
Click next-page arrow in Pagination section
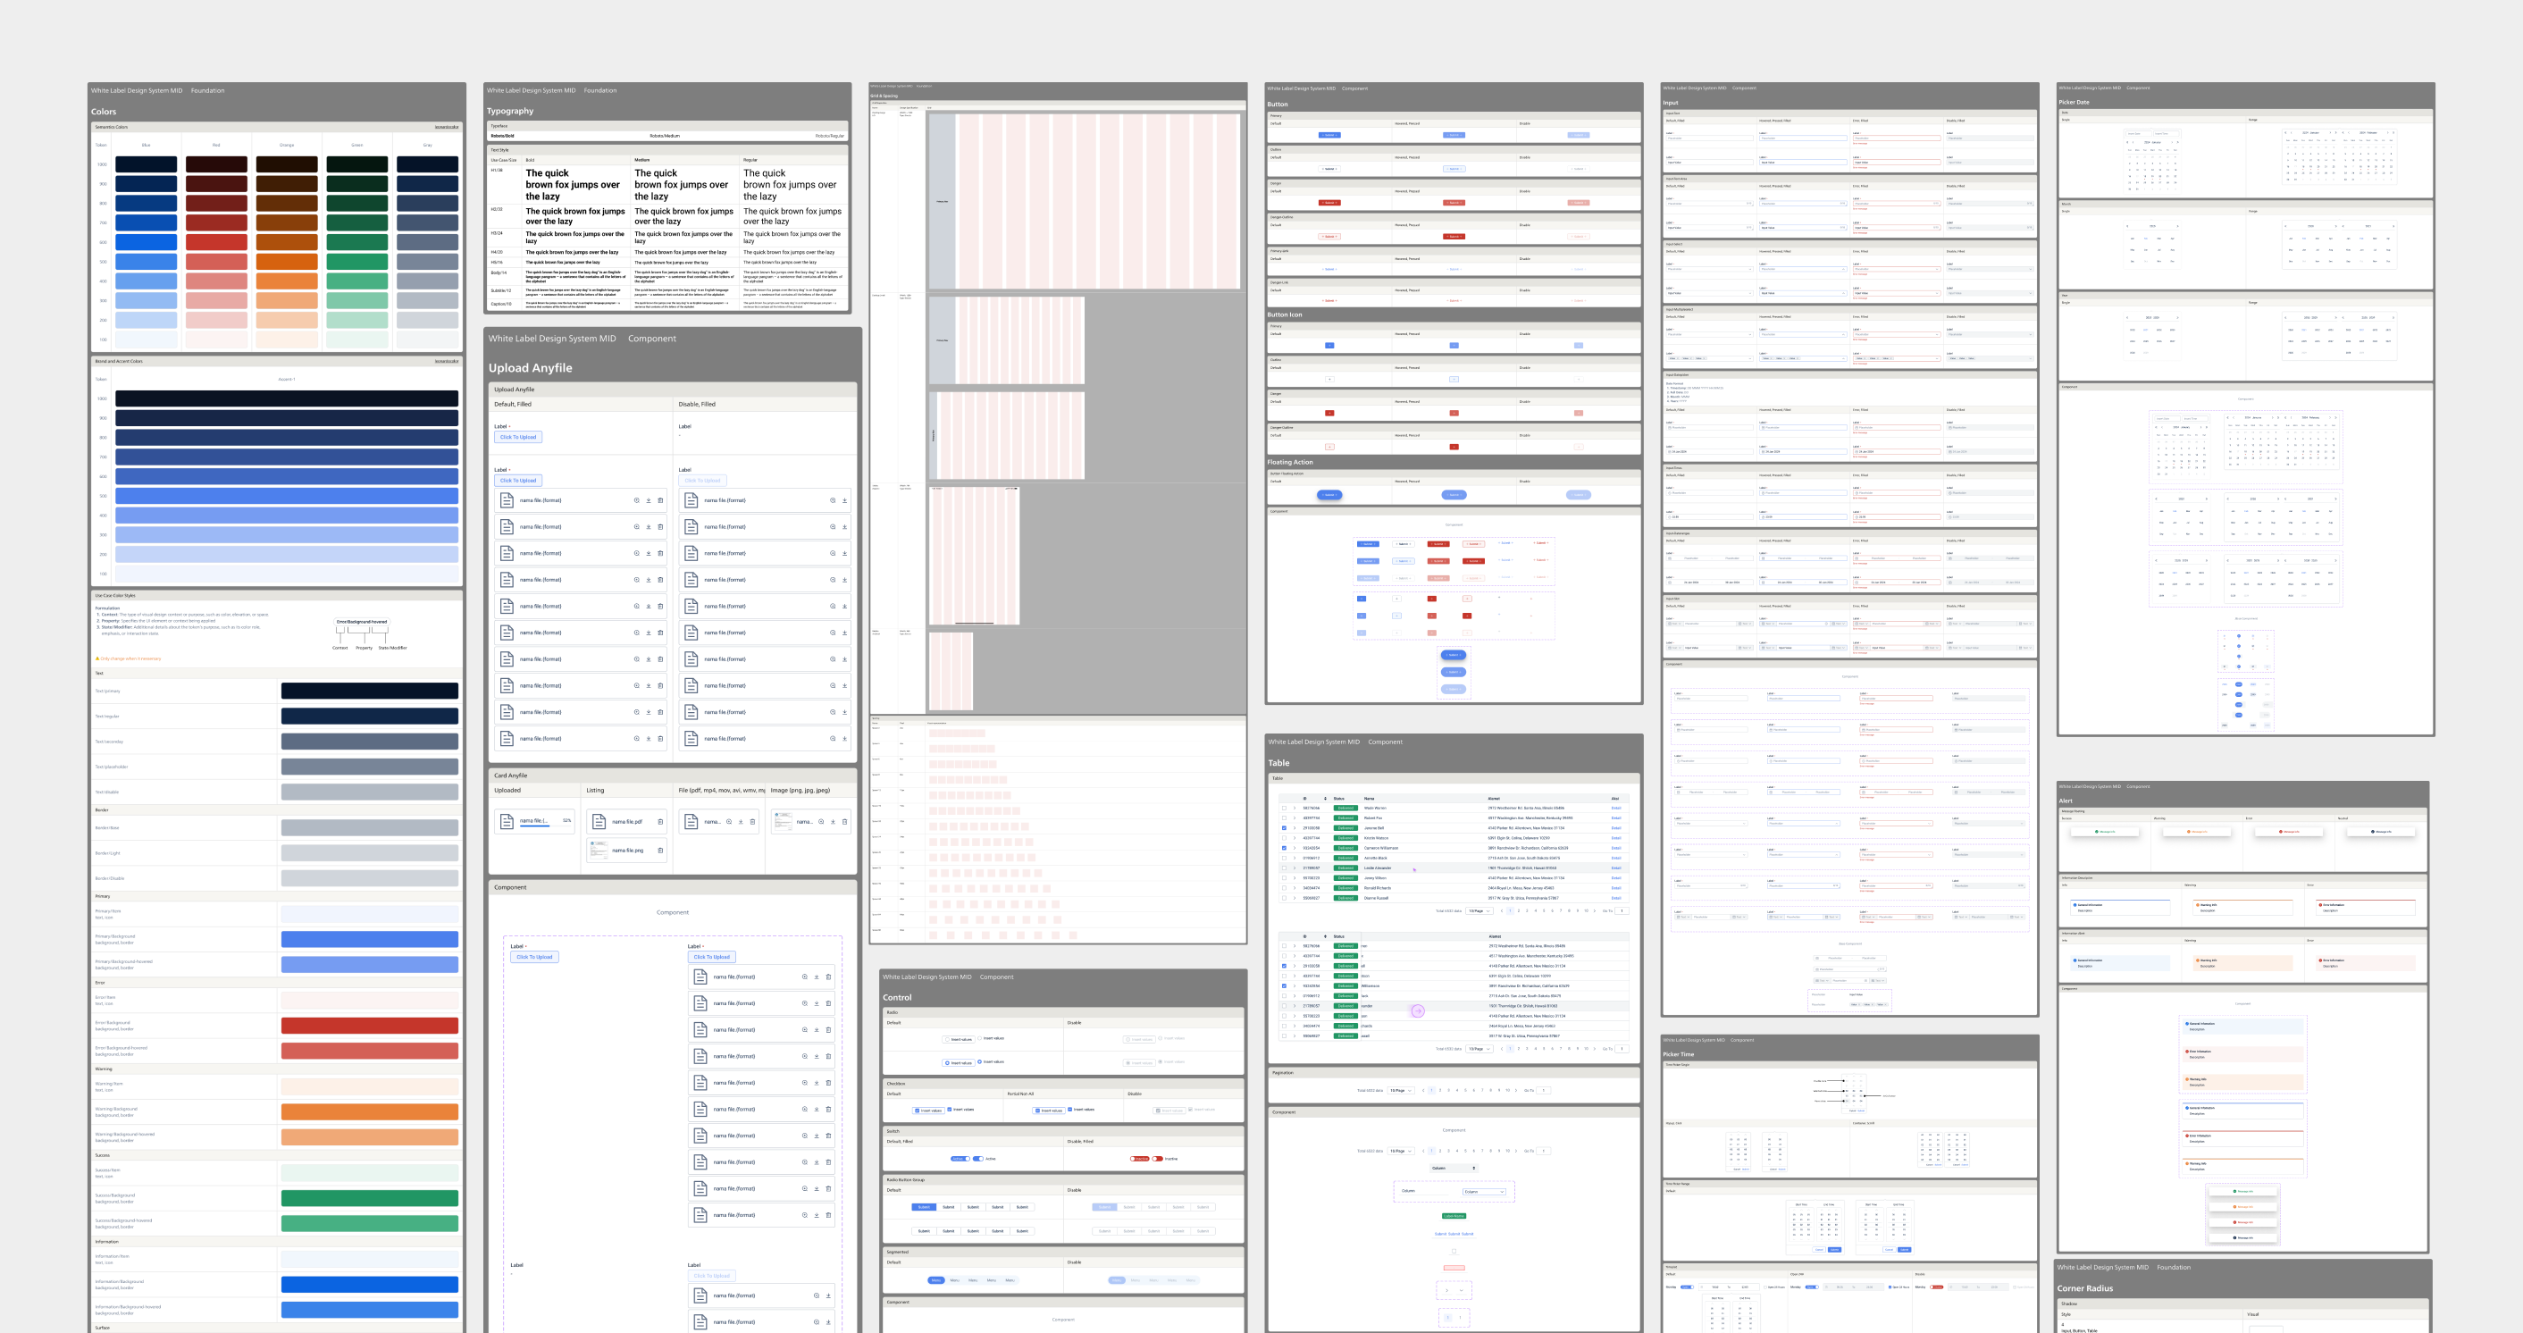pyautogui.click(x=1516, y=1090)
